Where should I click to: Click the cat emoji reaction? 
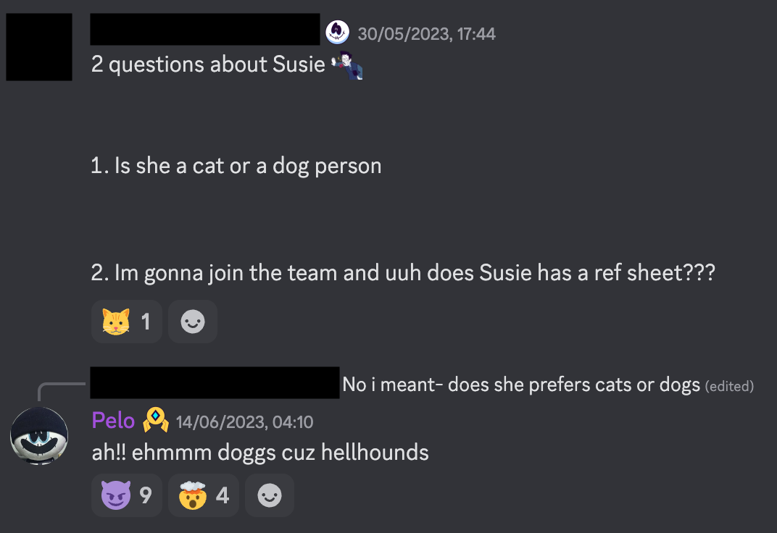click(x=126, y=321)
